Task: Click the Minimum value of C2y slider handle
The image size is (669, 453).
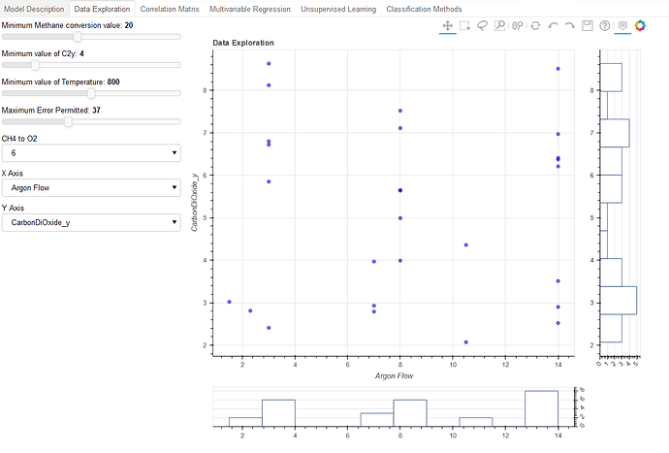Action: [36, 65]
